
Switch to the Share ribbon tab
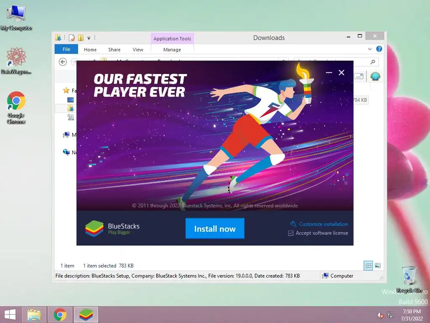tap(114, 50)
